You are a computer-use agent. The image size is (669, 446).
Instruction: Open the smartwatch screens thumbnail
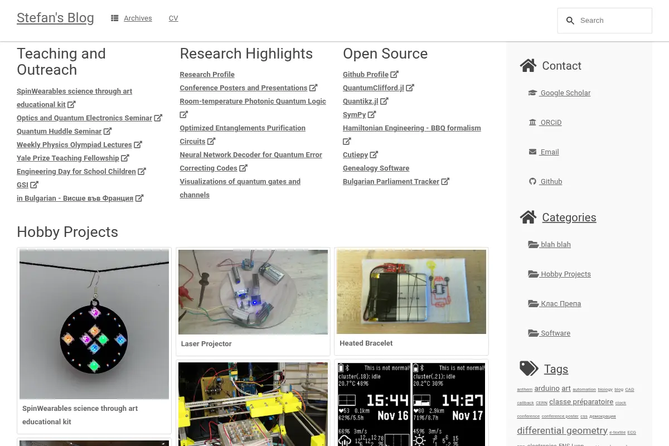pos(411,404)
